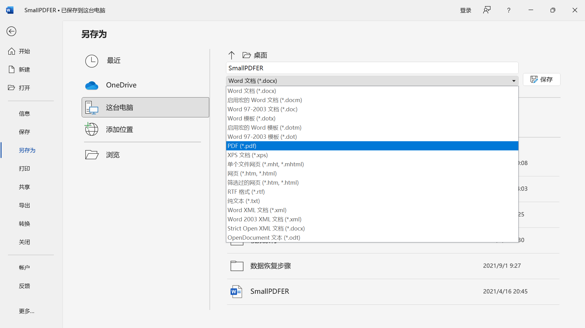Screen dimensions: 585x328
Task: Select PDF (*.pdf) from the format list
Action: pyautogui.click(x=242, y=146)
